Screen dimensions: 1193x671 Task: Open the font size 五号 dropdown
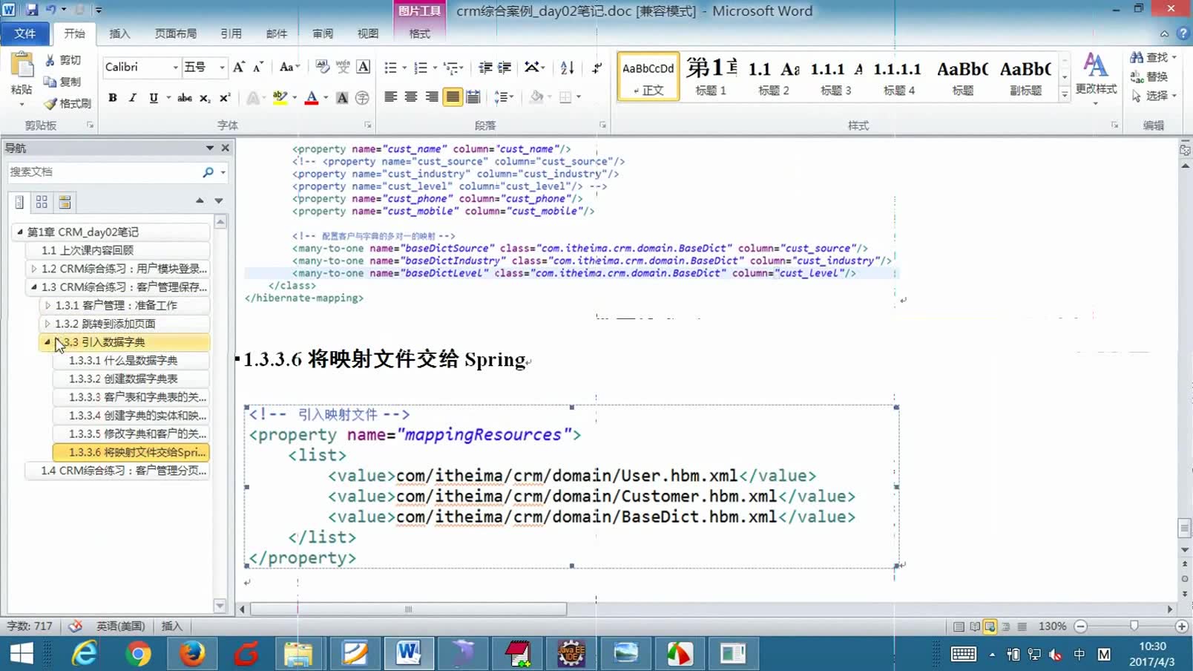[x=221, y=68]
